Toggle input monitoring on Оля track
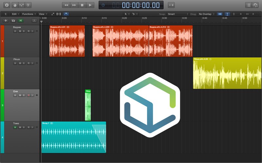Image resolution: width=262 pixels, height=163 pixels. (x=32, y=95)
